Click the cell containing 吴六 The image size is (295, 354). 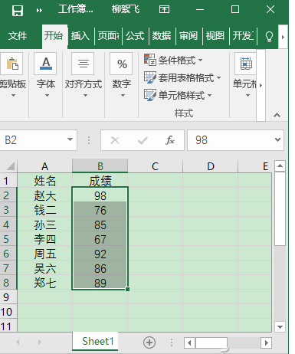(44, 268)
